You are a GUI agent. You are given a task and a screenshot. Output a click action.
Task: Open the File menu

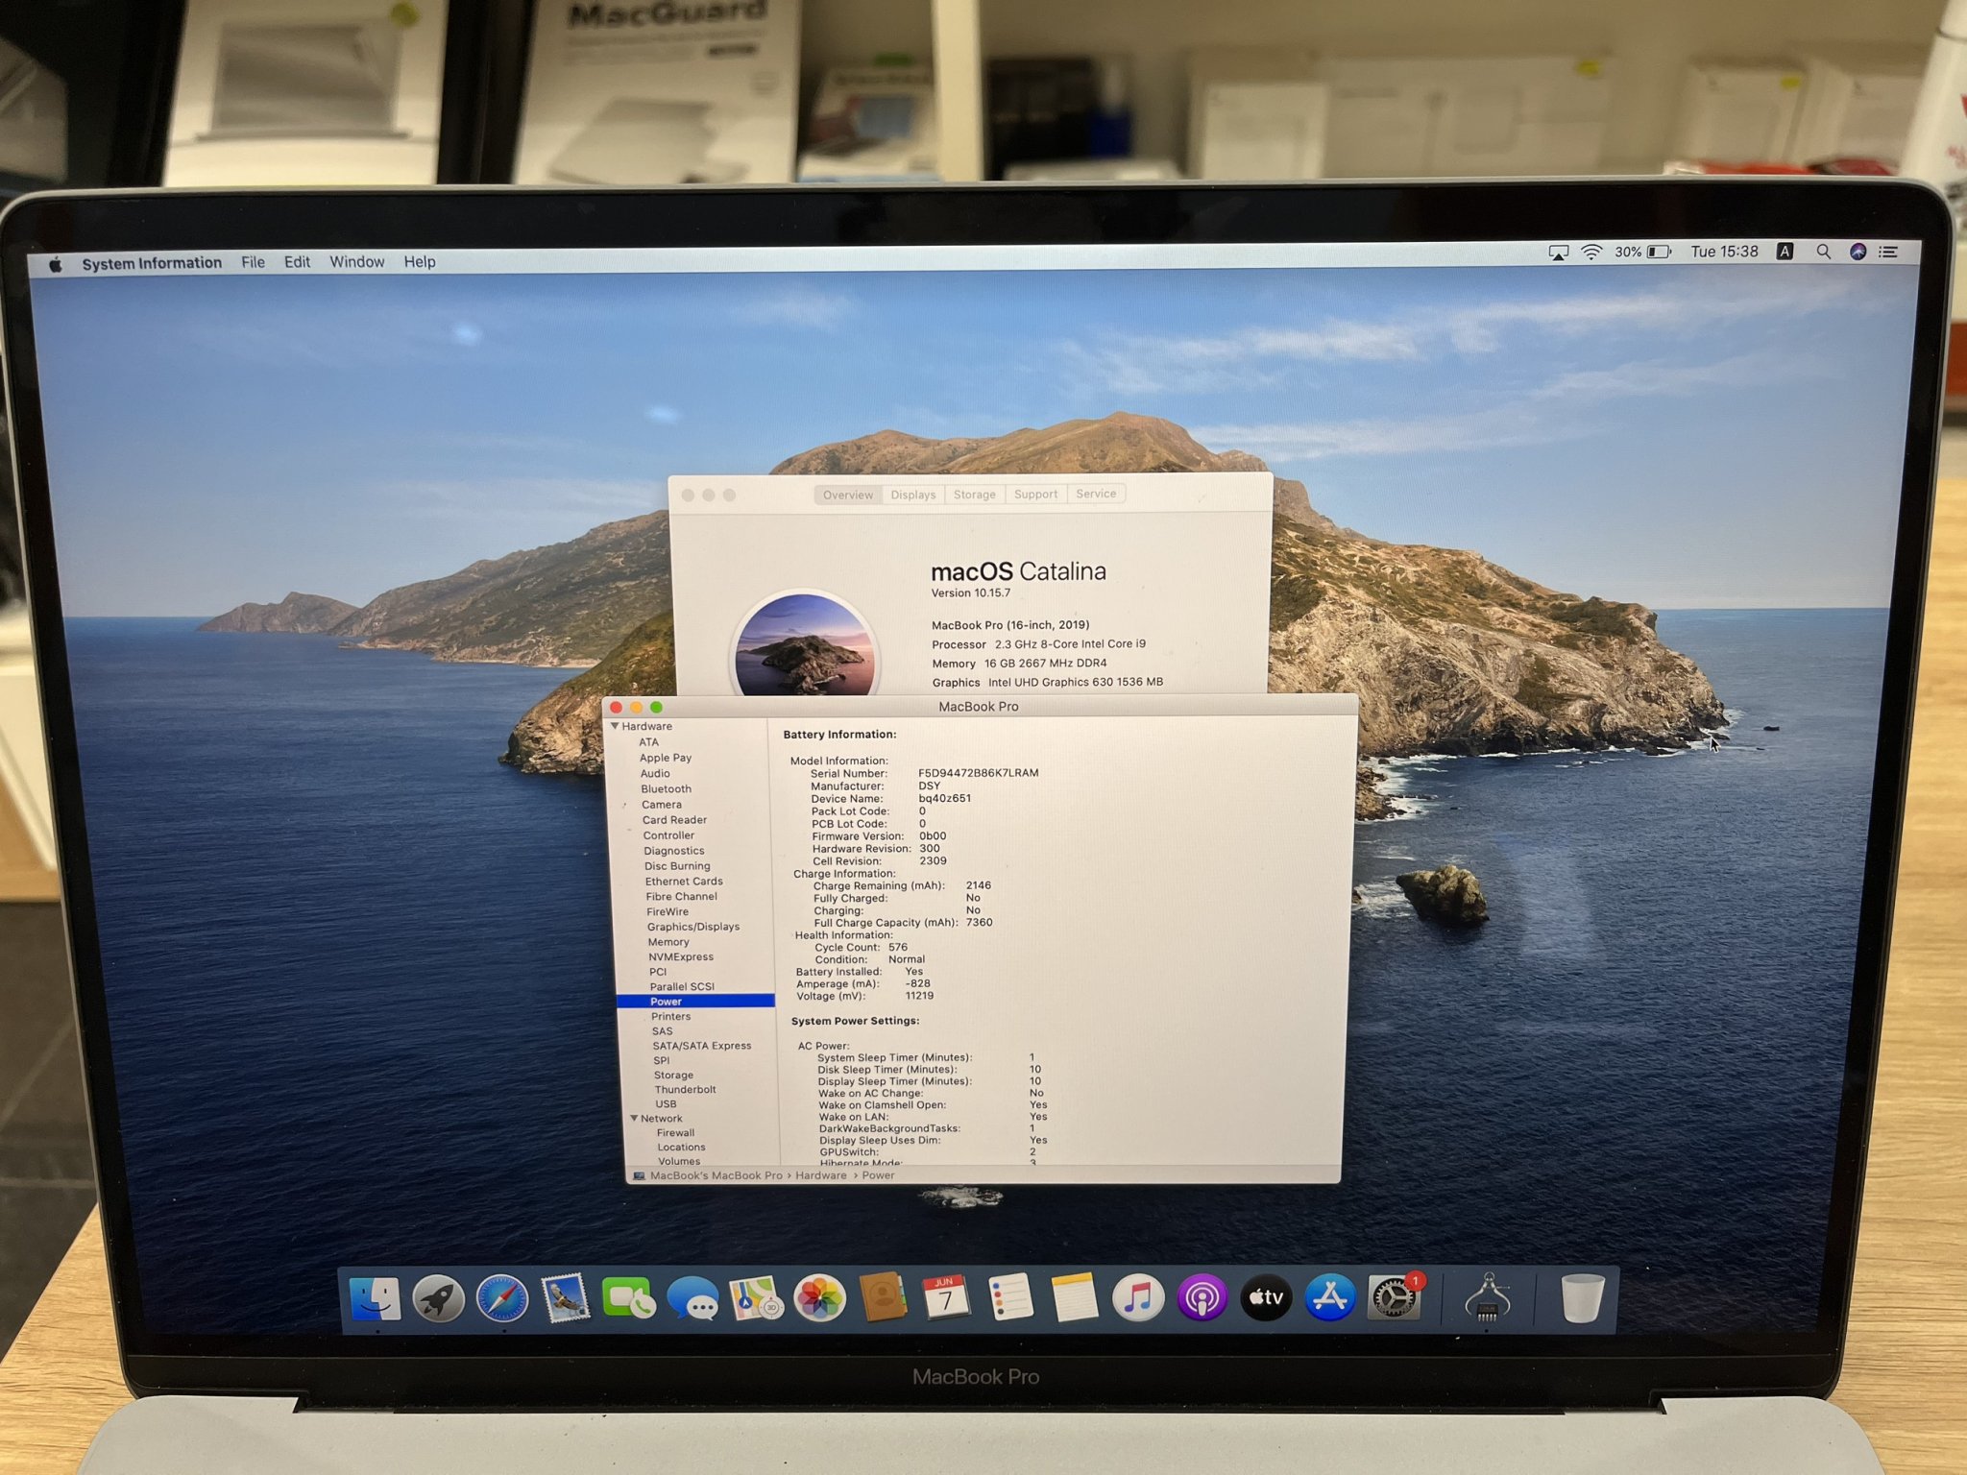(253, 262)
